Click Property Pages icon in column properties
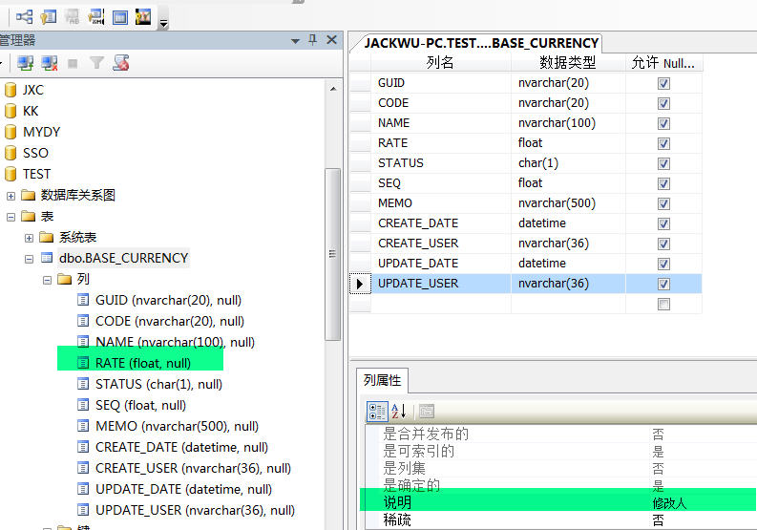Viewport: 757px width, 530px height. (427, 412)
